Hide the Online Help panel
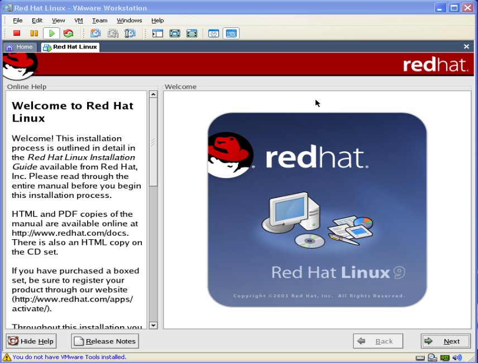Viewport: 478px width, 363px height. (31, 341)
